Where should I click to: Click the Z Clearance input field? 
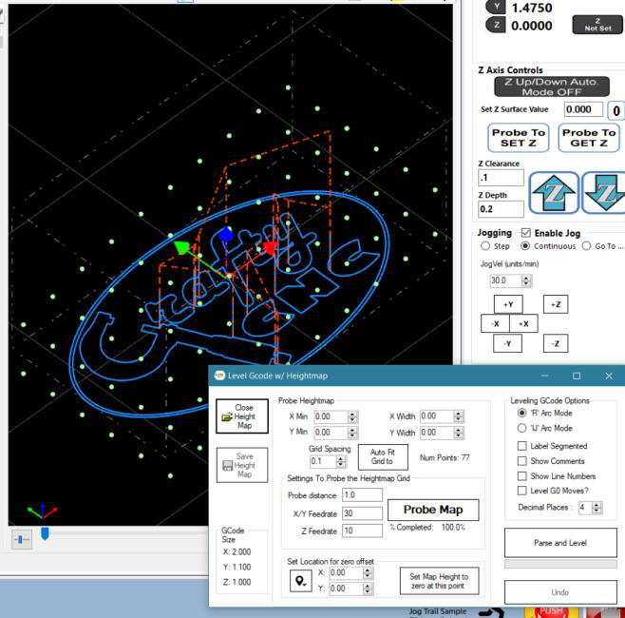[501, 178]
